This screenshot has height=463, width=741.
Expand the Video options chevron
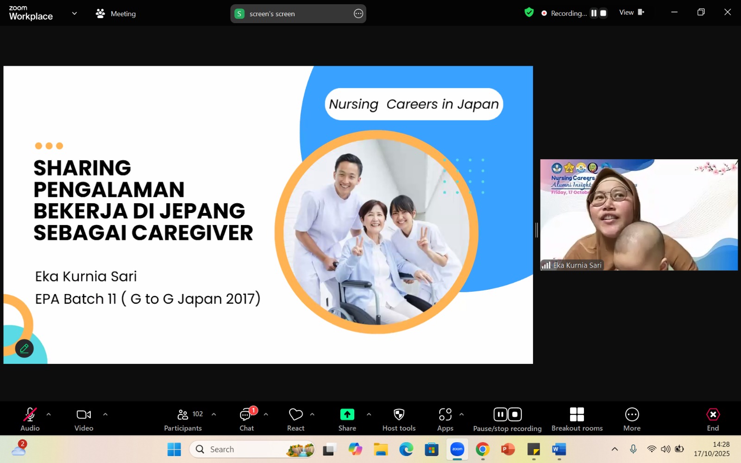(x=105, y=414)
